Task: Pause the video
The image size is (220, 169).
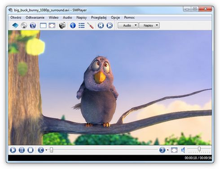Action: click(x=22, y=150)
